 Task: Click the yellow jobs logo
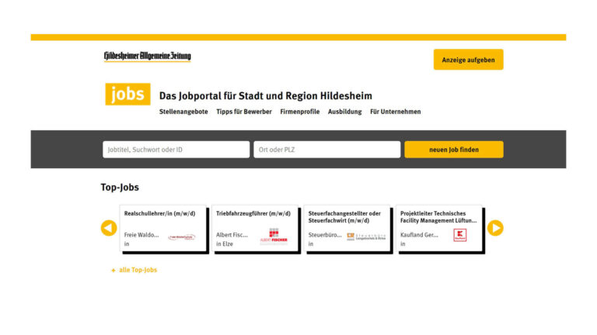127,94
